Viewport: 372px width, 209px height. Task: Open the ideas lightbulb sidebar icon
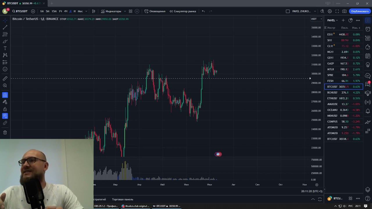point(368,65)
